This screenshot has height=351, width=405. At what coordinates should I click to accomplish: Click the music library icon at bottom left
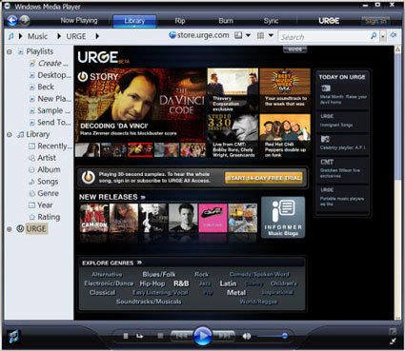pyautogui.click(x=13, y=336)
